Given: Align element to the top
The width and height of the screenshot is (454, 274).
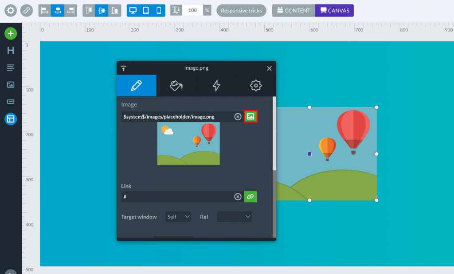Looking at the screenshot, I should (x=89, y=11).
